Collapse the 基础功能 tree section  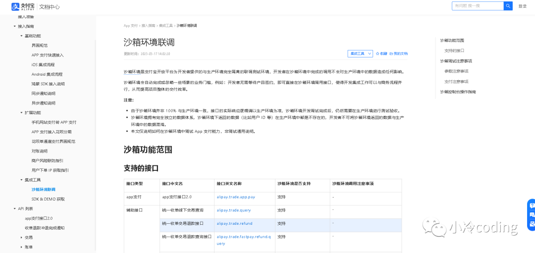(x=21, y=36)
